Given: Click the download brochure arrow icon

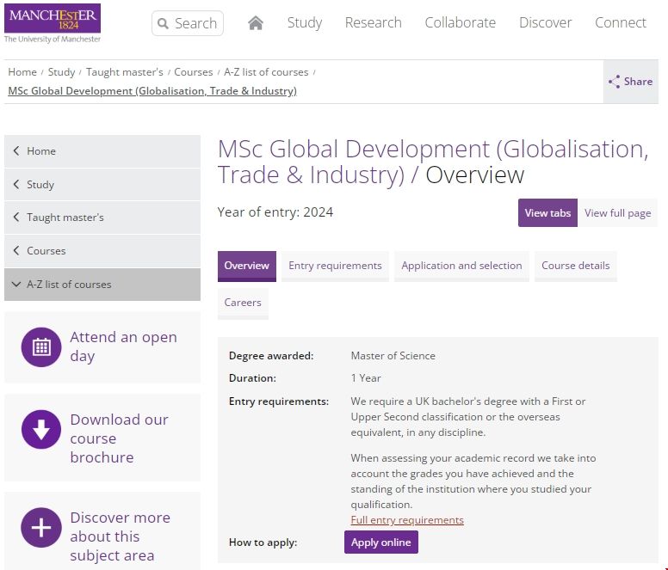Looking at the screenshot, I should pos(41,429).
